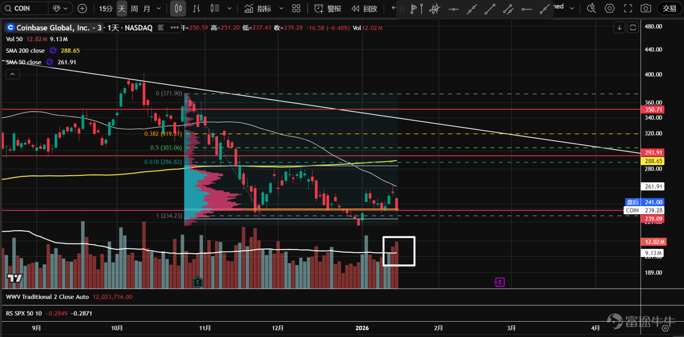Select the trend line drawing tool
The image size is (684, 337).
(490, 9)
